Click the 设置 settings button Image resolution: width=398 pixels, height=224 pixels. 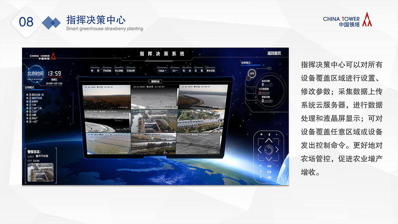[199, 71]
